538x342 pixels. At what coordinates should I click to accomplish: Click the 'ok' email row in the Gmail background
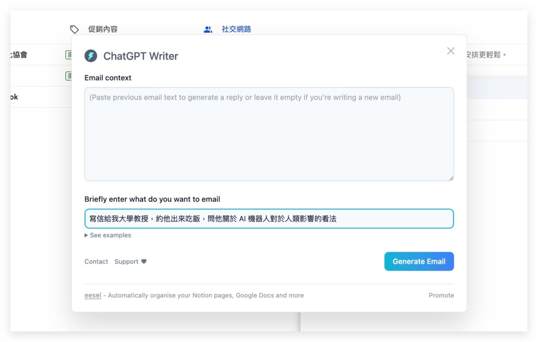pyautogui.click(x=41, y=97)
